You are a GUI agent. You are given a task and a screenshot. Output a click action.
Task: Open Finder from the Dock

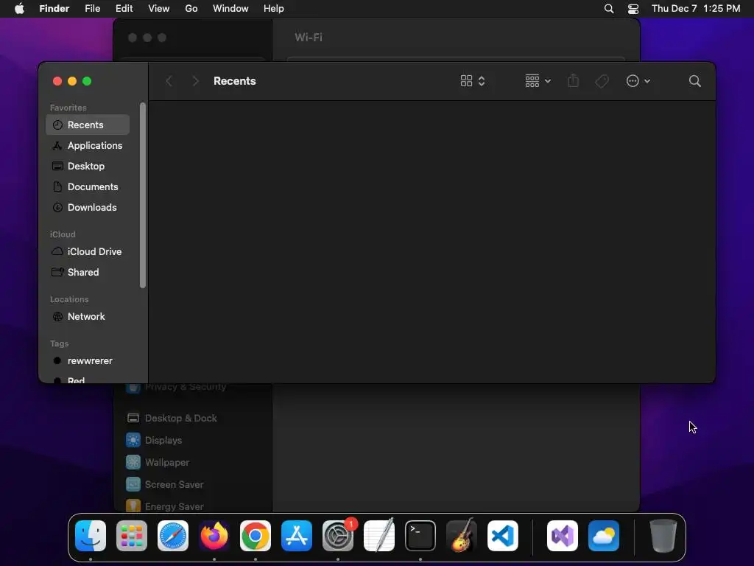click(91, 536)
